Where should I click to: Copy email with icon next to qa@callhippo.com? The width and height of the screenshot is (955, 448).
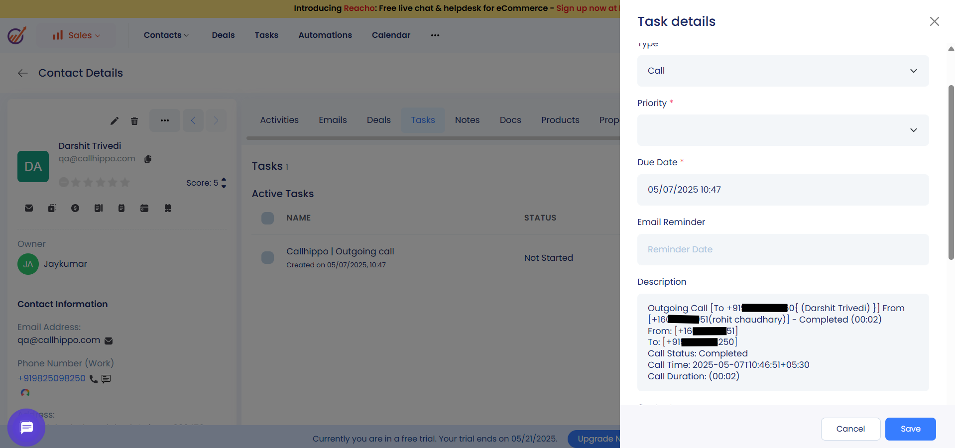pos(148,159)
